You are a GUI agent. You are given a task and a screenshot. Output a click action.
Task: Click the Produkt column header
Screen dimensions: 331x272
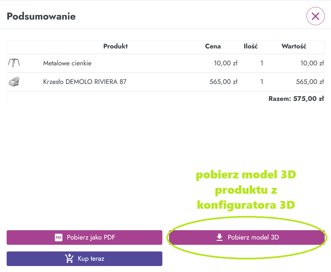116,46
